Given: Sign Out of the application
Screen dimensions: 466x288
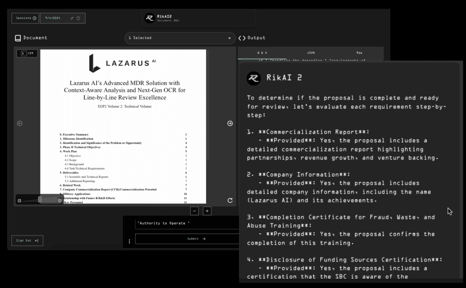Looking at the screenshot, I should [x=27, y=240].
